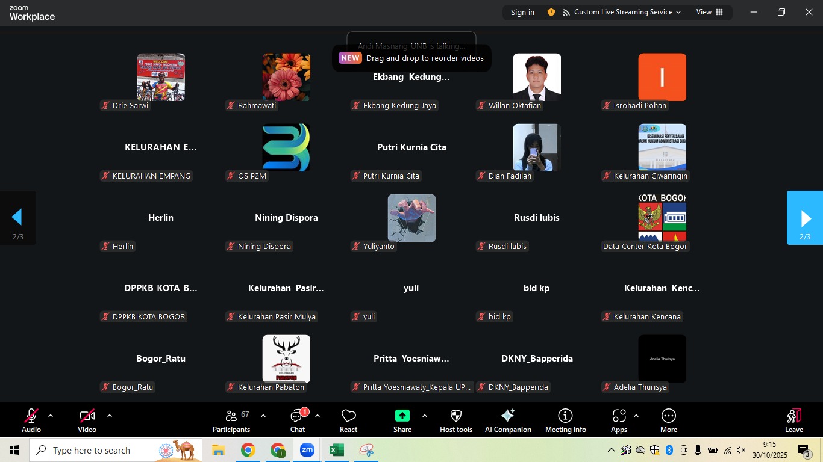Launch the AI Companion
This screenshot has width=823, height=462.
(x=508, y=420)
